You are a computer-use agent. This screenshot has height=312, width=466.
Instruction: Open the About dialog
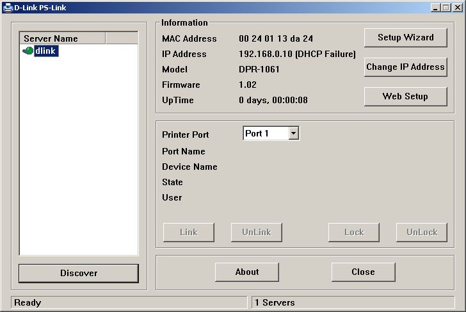247,272
